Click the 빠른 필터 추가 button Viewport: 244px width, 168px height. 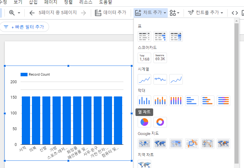pyautogui.click(x=24, y=27)
